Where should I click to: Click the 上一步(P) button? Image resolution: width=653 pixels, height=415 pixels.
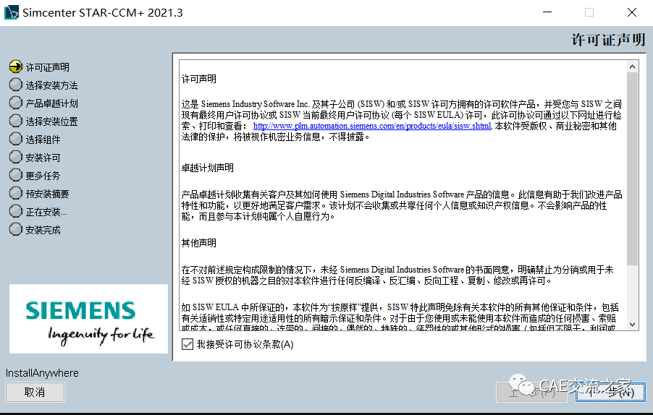point(531,392)
